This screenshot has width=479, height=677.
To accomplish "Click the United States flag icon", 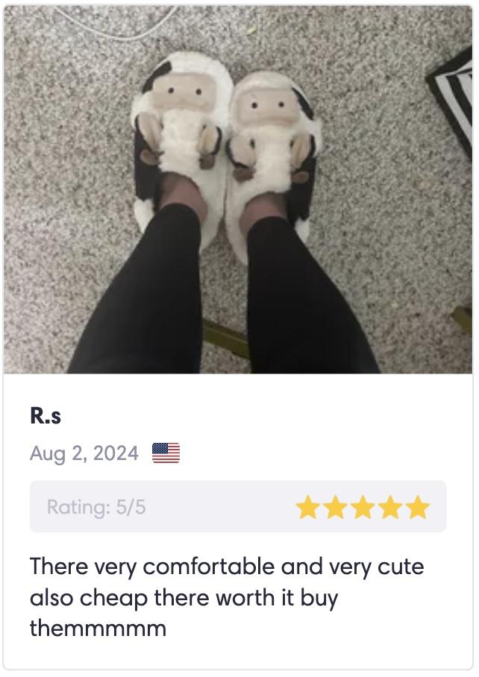I will pyautogui.click(x=166, y=453).
